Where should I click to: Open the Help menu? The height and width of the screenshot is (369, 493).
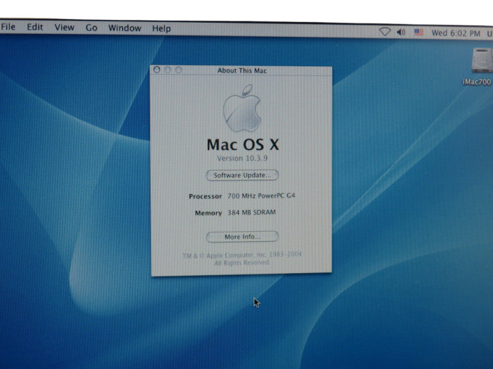click(x=161, y=28)
